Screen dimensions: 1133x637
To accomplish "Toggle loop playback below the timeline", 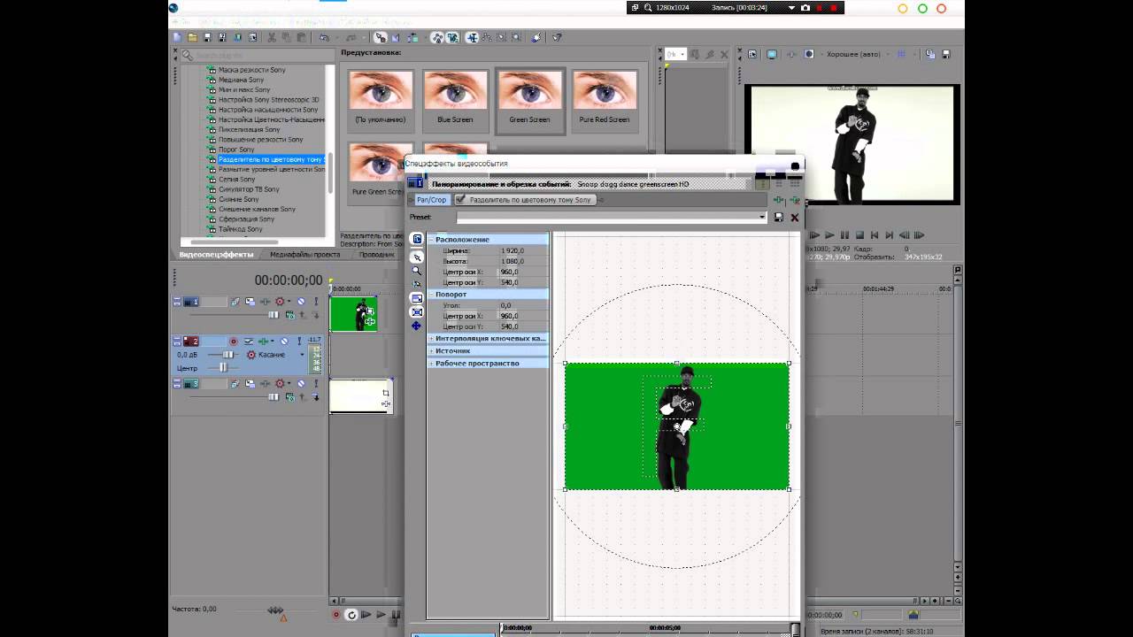I will pos(351,614).
